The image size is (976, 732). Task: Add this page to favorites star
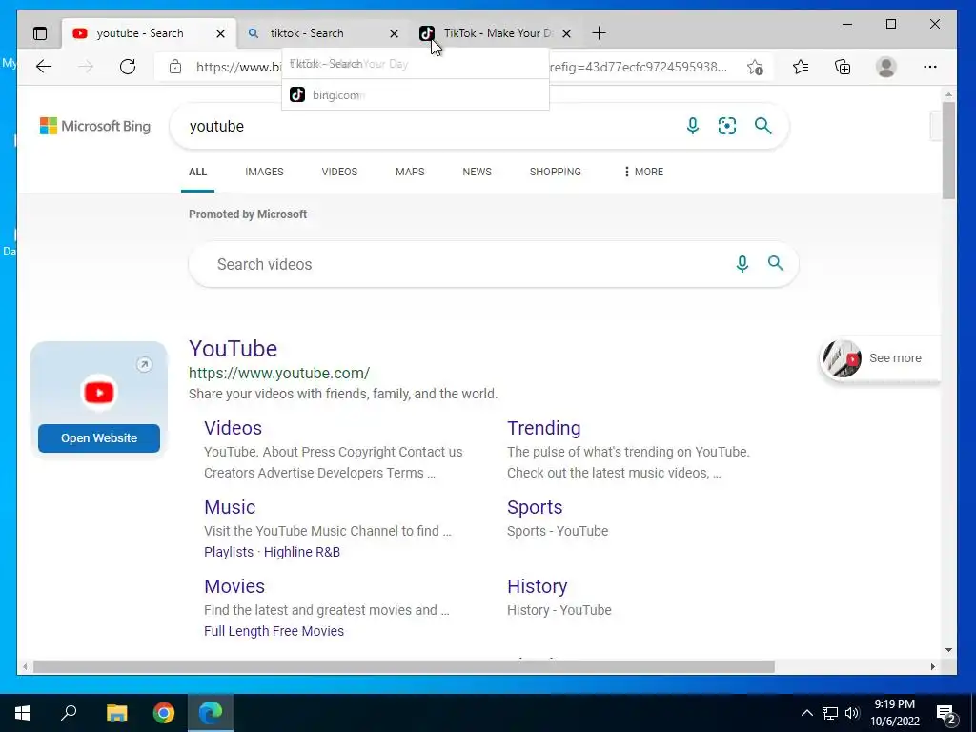pos(755,68)
